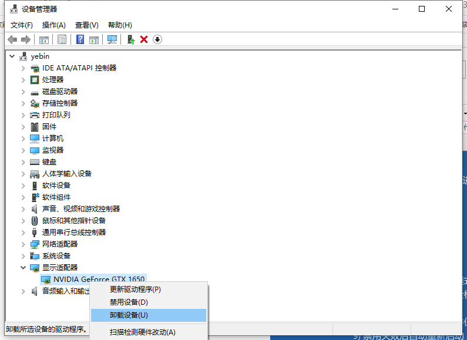The width and height of the screenshot is (467, 340).
Task: Open the 查看(V) menu
Action: (87, 25)
